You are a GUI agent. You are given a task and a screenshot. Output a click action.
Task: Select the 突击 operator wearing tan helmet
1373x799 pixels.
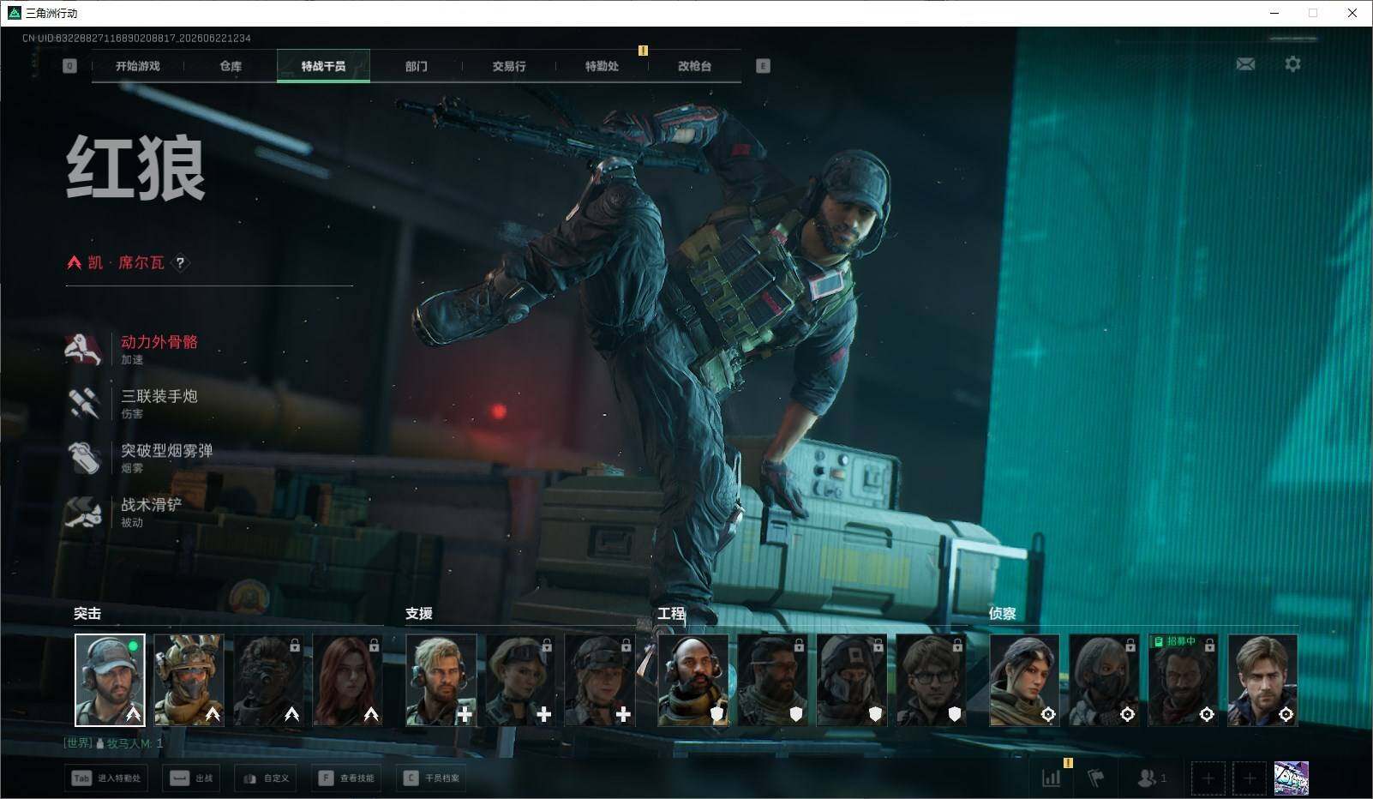[189, 680]
